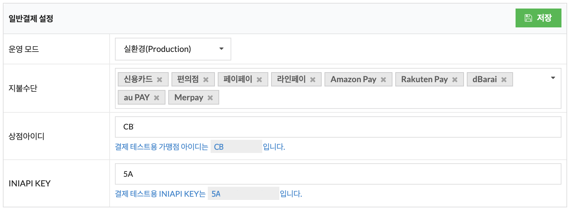Click the Merpay tag label
This screenshot has height=212, width=570.
pyautogui.click(x=189, y=97)
